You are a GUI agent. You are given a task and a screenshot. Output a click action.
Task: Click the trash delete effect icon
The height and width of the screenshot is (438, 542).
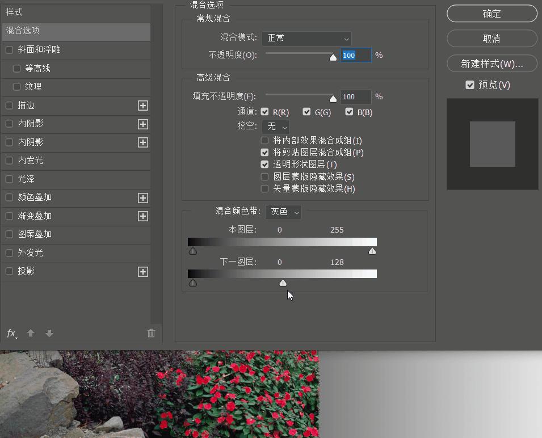pyautogui.click(x=151, y=334)
